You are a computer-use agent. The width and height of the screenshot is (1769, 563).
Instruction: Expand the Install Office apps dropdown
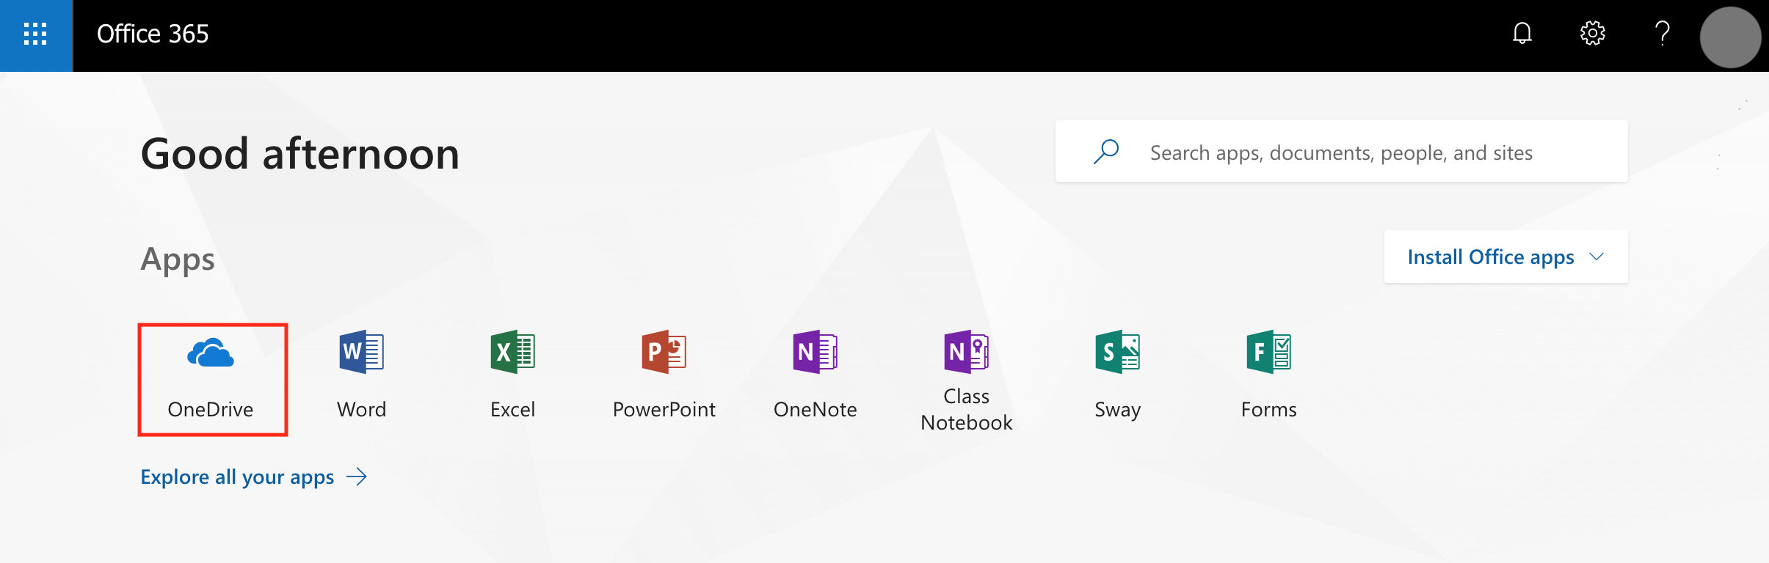point(1505,257)
